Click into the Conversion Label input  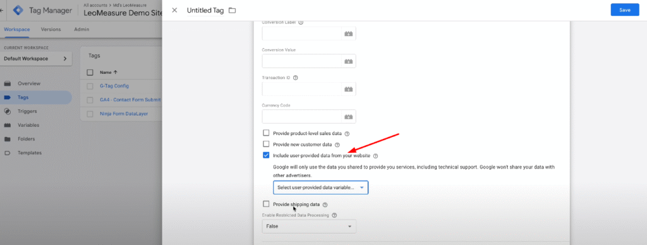(302, 34)
